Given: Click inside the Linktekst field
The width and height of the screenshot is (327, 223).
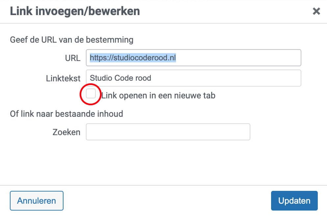Looking at the screenshot, I should click(193, 78).
